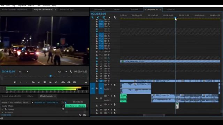
Task: Click the Mark Out button
Action: pyautogui.click(x=26, y=82)
